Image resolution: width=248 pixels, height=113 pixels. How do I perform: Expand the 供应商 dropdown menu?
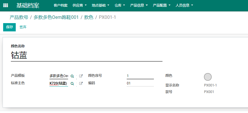(x=80, y=5)
